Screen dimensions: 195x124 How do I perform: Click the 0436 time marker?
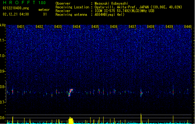coord(114,27)
